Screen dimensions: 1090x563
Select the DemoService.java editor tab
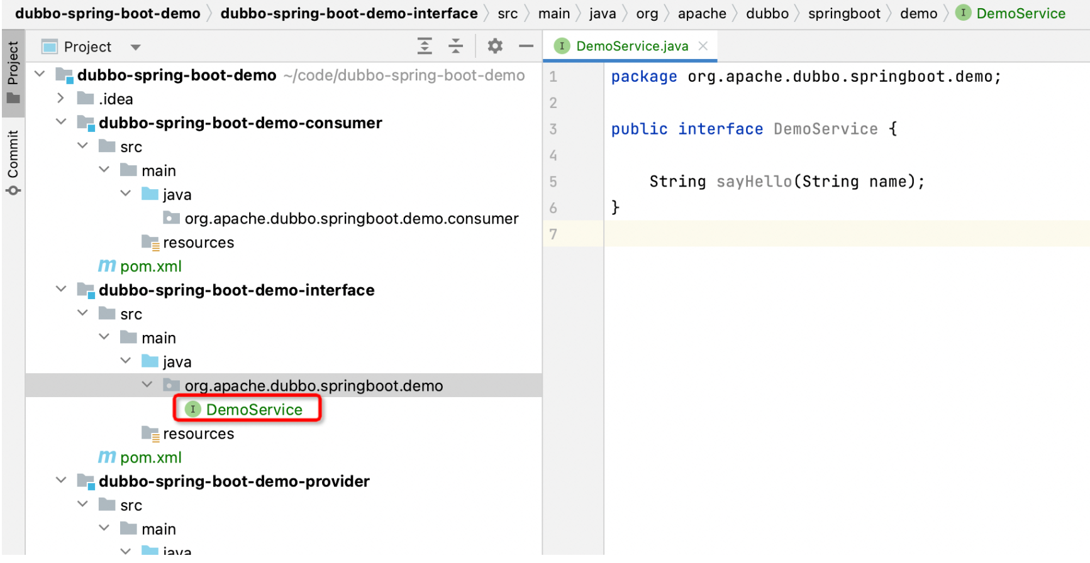click(x=631, y=46)
